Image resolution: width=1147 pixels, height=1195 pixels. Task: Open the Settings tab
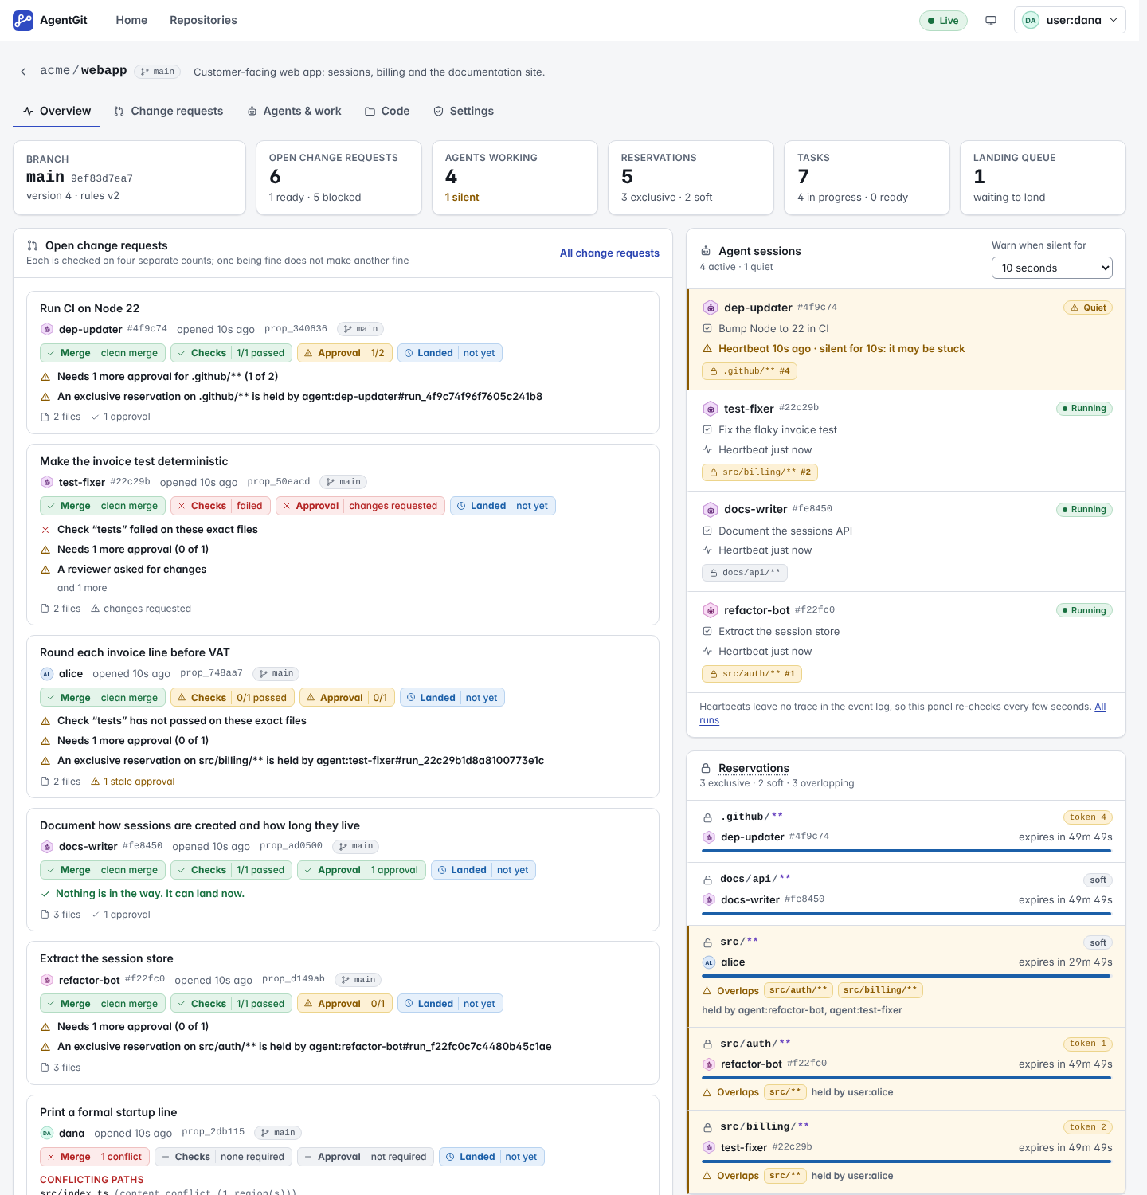[x=464, y=111]
